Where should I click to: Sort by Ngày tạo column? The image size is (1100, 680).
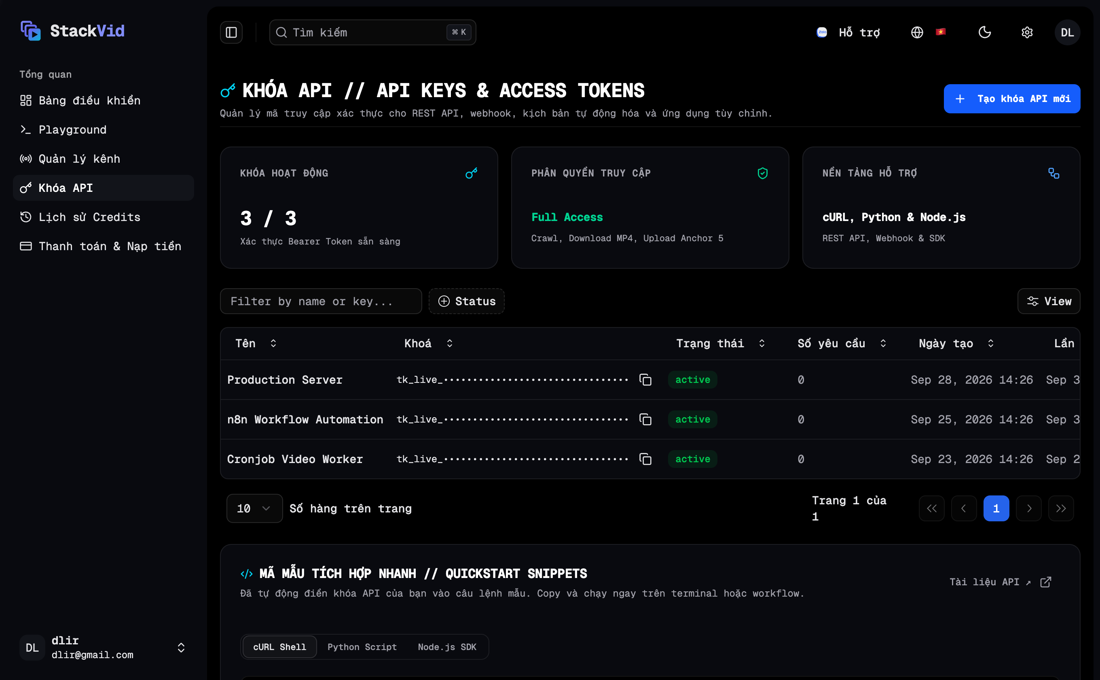956,343
